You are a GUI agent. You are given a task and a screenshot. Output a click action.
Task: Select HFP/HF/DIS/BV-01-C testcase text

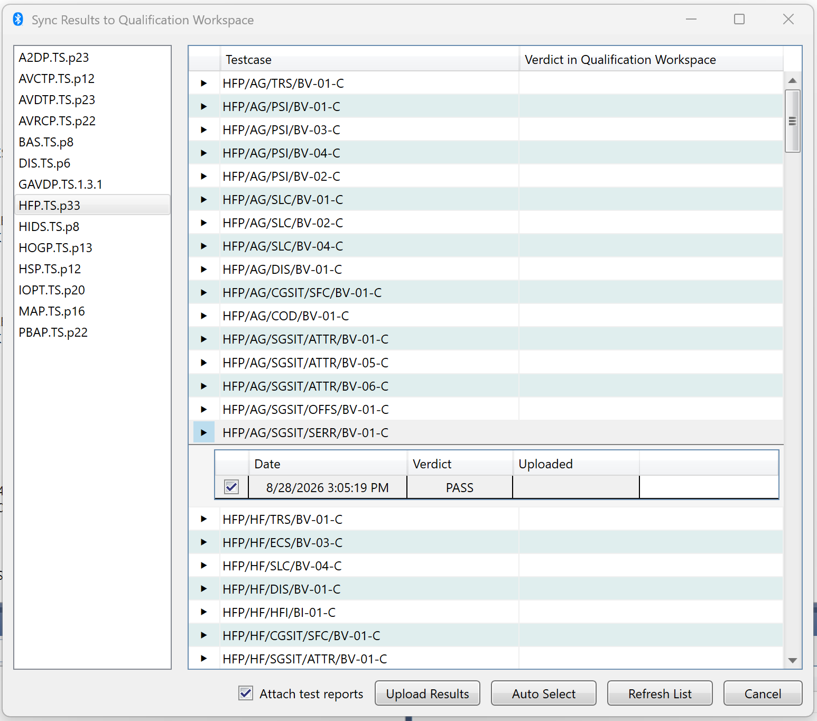pyautogui.click(x=282, y=589)
